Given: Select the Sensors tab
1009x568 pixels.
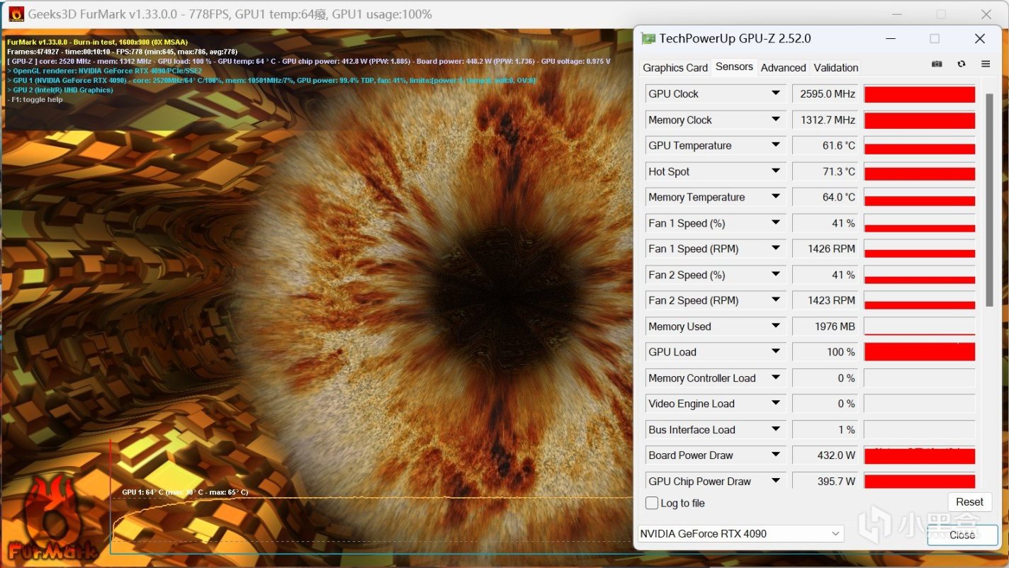Looking at the screenshot, I should 734,67.
